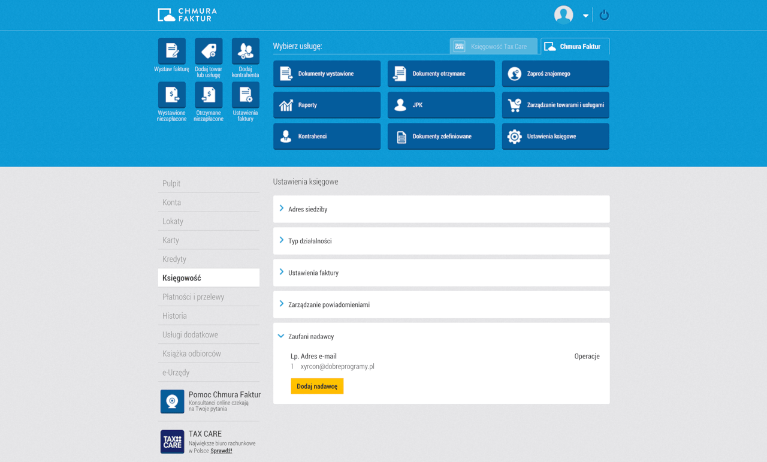
Task: Open Wystawione niezapłacone shortcut icon
Action: (x=172, y=95)
